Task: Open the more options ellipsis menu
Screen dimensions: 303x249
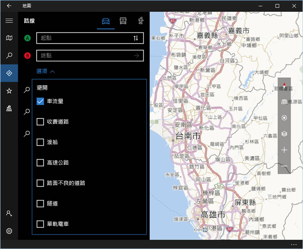Action: click(293, 244)
